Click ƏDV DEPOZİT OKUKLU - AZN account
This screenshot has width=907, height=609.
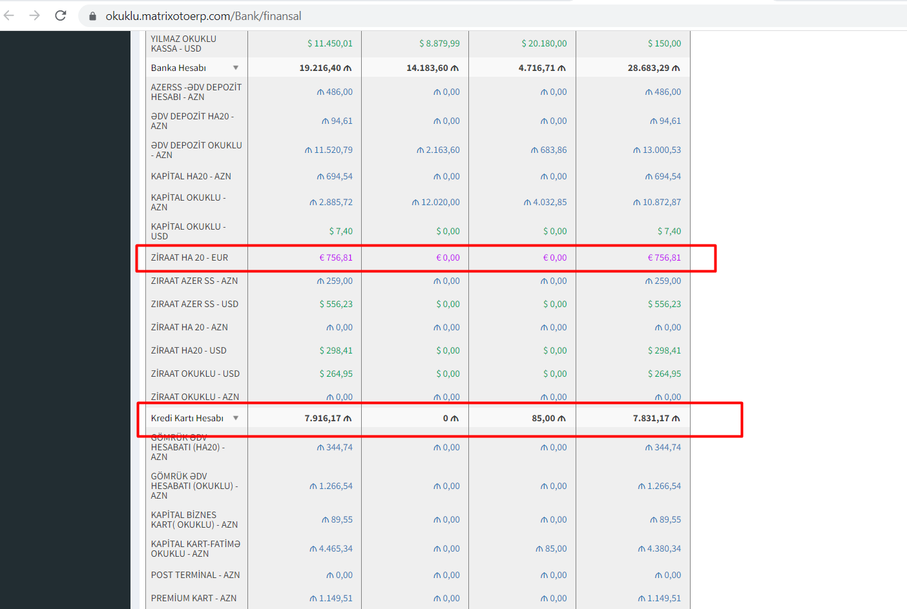(196, 150)
